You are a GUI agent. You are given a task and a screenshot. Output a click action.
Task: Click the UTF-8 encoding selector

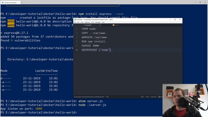147,97
